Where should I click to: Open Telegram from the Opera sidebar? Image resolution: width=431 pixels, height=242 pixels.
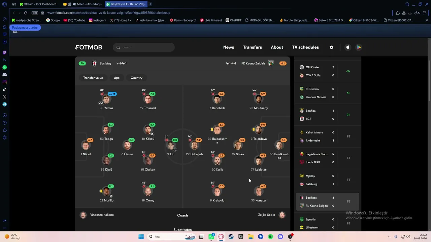[4, 104]
